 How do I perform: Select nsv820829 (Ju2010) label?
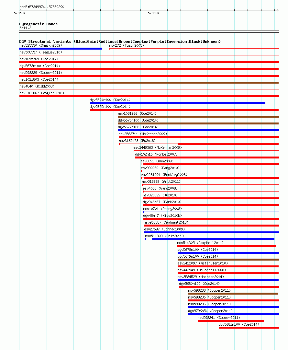point(160,195)
